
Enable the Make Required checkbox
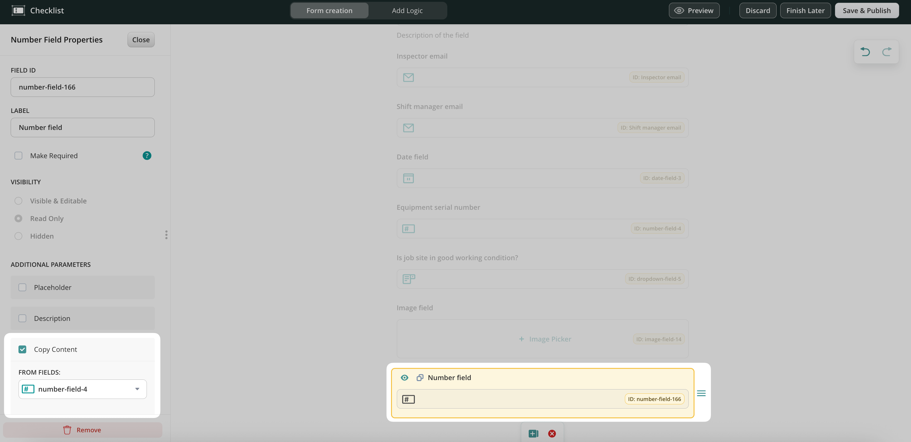pos(18,156)
